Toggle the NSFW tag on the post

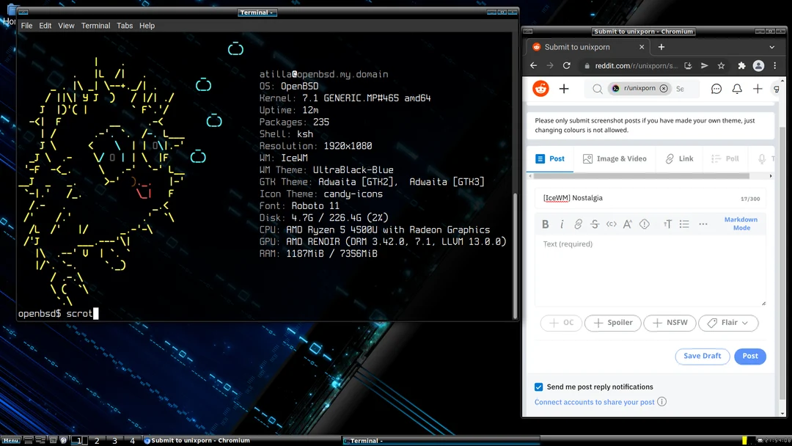click(670, 323)
